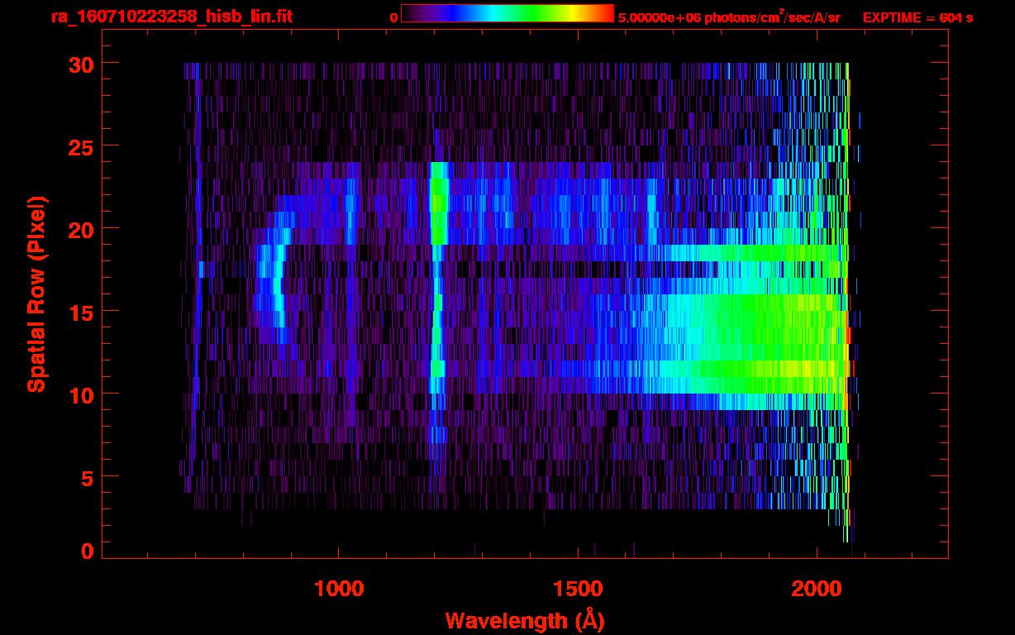Screen dimensions: 1015x635
Task: Click the curved cyan feature near 850 Å
Action: (x=276, y=281)
